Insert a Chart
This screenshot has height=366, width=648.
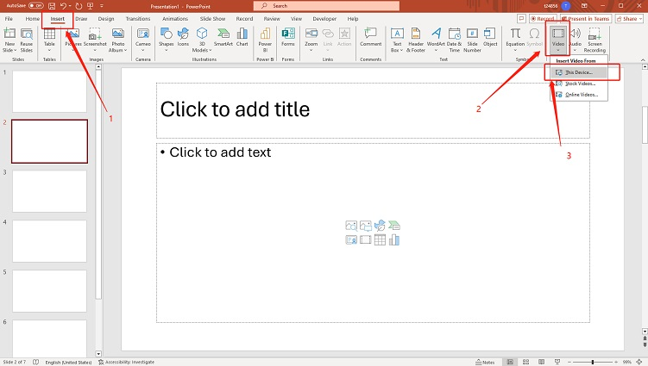[x=242, y=37]
